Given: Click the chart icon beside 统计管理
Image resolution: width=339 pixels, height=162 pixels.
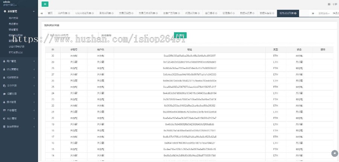Looking at the screenshot, I should 4,118.
